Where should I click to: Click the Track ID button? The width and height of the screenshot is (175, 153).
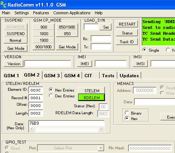pyautogui.click(x=127, y=42)
